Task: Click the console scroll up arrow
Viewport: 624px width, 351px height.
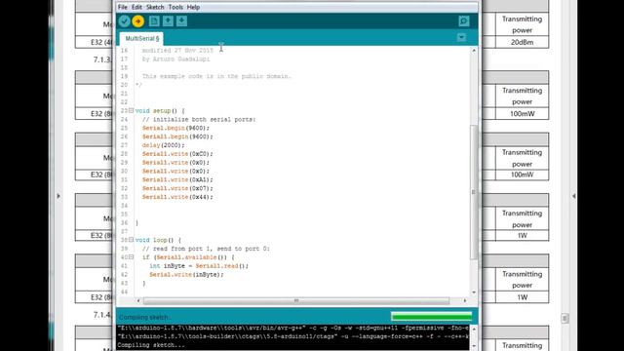Action: click(x=474, y=330)
